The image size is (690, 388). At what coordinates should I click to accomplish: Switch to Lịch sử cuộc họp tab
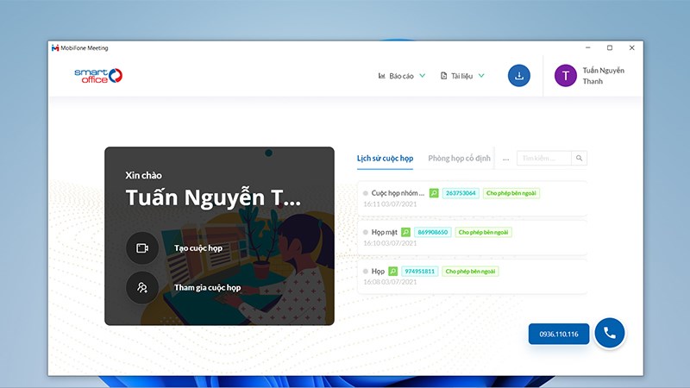[x=385, y=159]
